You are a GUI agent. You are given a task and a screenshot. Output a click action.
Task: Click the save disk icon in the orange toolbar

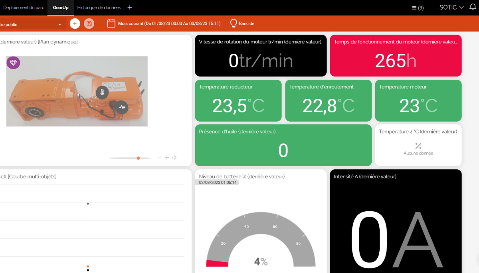pos(89,24)
